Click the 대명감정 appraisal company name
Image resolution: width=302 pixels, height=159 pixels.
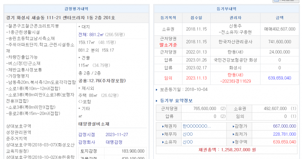pos(114,142)
